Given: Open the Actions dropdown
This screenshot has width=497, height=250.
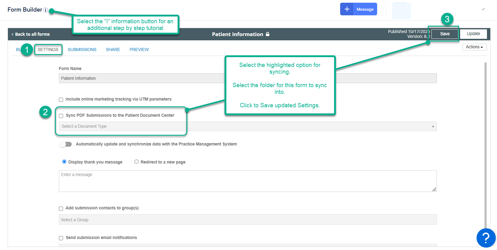Looking at the screenshot, I should pos(474,47).
